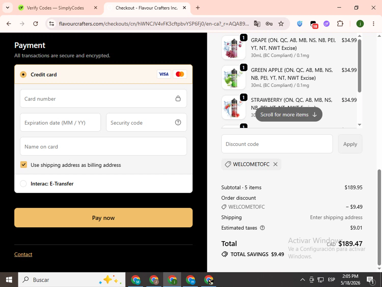Click the Buscar taskbar search box

pyautogui.click(x=72, y=280)
